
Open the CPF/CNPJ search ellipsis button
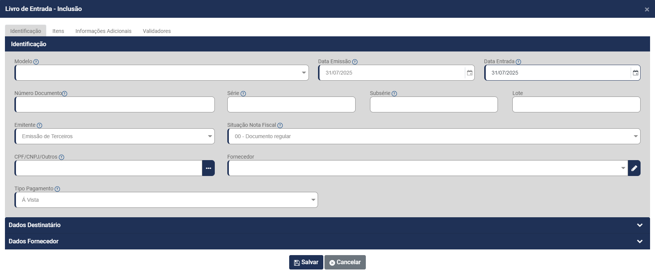tap(208, 168)
